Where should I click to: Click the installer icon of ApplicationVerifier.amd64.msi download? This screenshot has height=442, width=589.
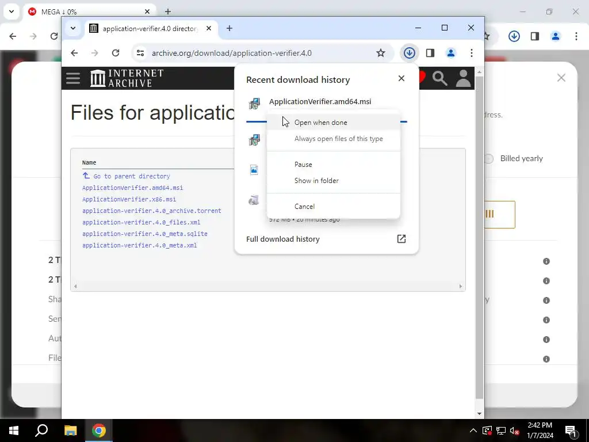254,104
